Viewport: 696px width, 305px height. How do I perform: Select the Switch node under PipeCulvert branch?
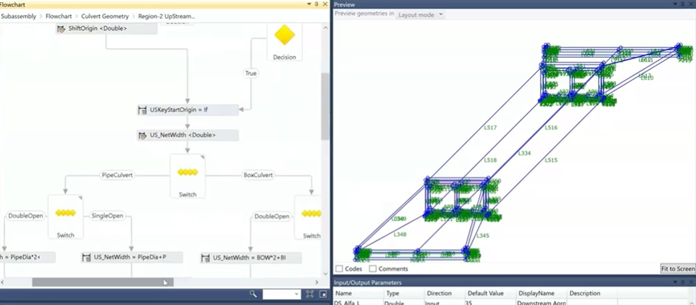65,217
